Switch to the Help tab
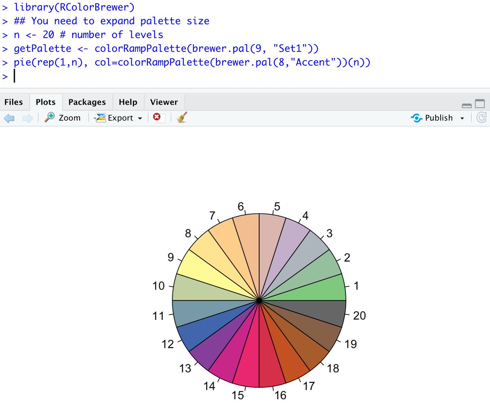 (x=128, y=102)
